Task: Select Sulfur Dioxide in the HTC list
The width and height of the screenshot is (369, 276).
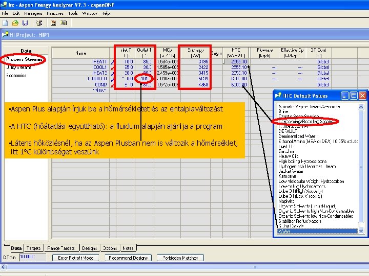Action: [291, 226]
